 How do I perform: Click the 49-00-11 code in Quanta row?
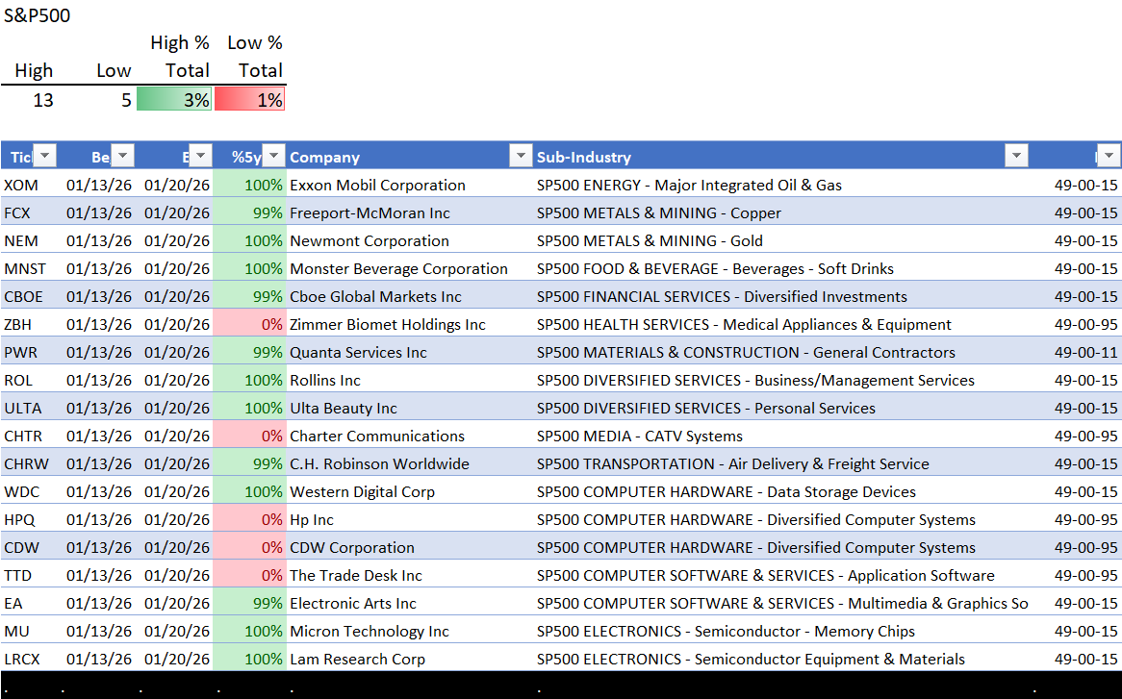pos(1085,352)
